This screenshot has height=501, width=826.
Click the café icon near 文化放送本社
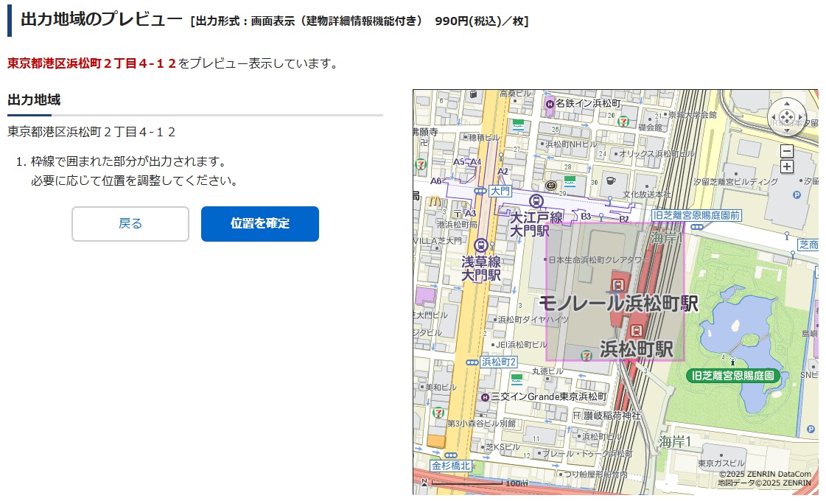point(610,180)
